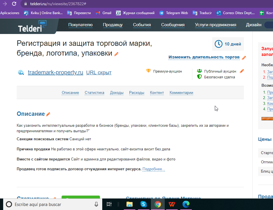Click the Telderi logo

[x=32, y=26]
